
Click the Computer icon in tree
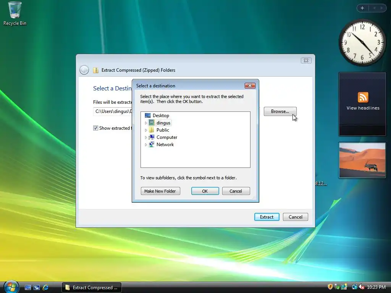[152, 137]
